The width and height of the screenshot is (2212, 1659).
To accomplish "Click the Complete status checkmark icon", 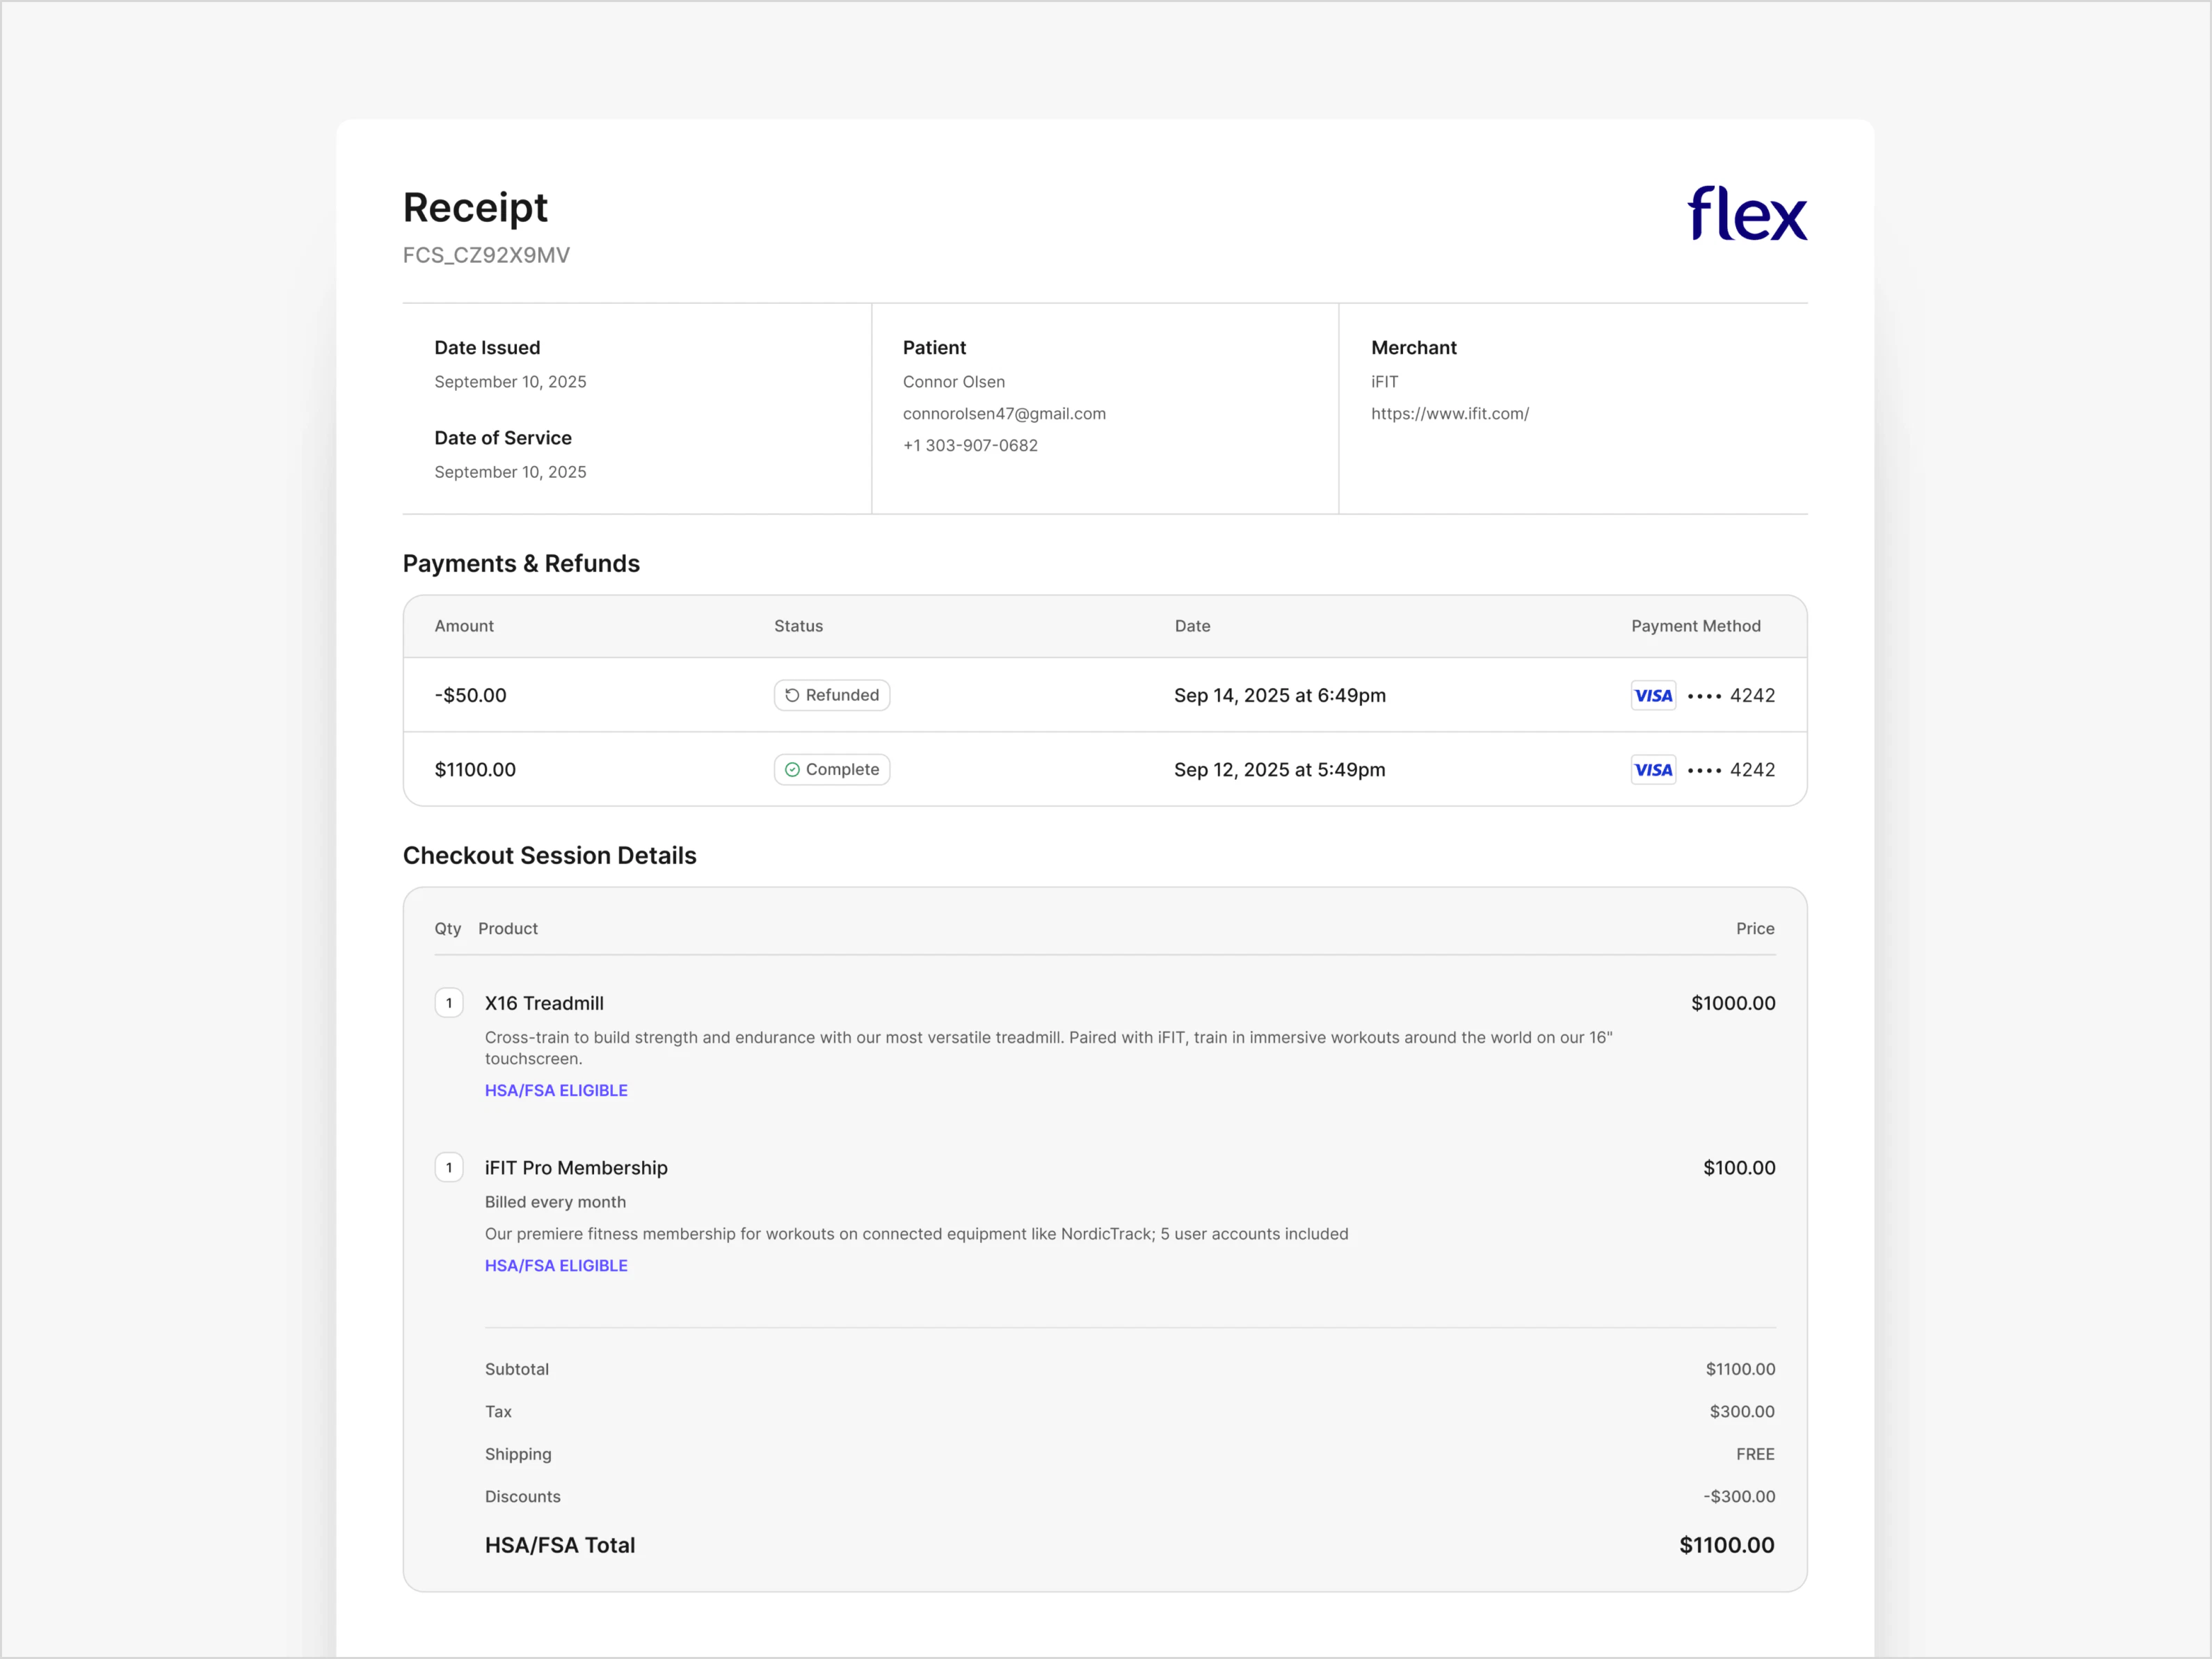I will 792,769.
